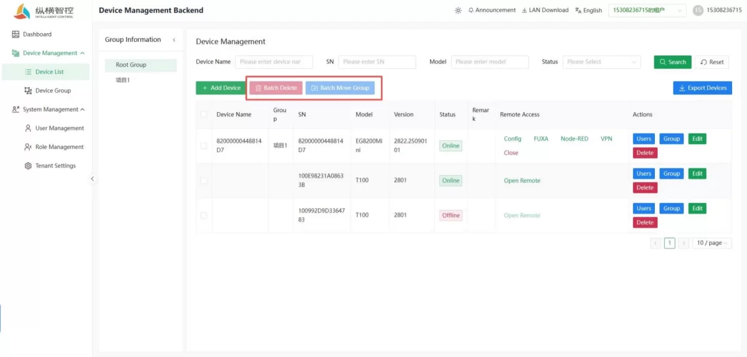Click the user avatar icon
Viewport: 747px width, 357px height.
click(698, 11)
